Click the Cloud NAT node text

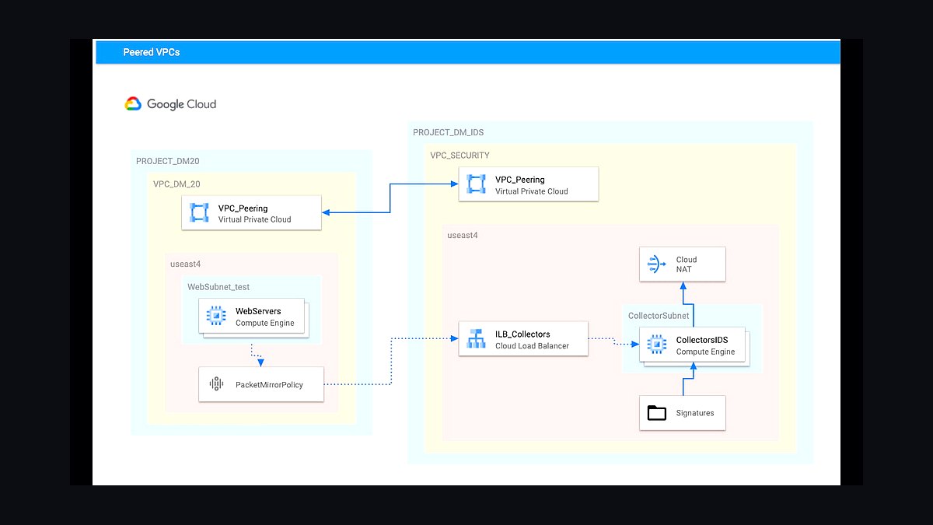click(x=687, y=264)
